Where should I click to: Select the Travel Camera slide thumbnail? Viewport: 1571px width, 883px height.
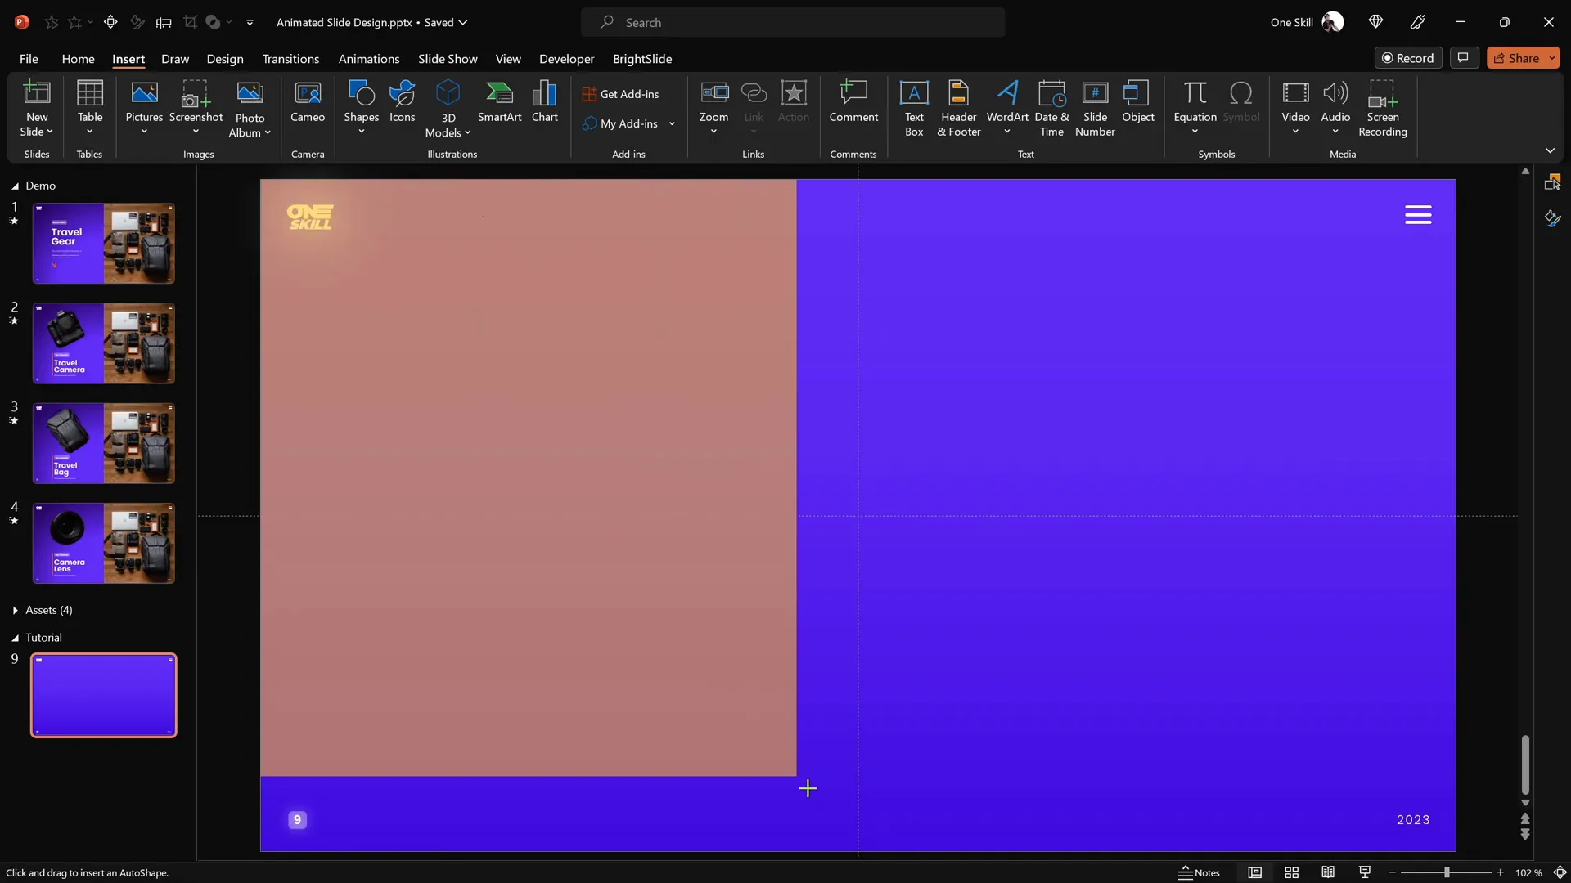(103, 343)
